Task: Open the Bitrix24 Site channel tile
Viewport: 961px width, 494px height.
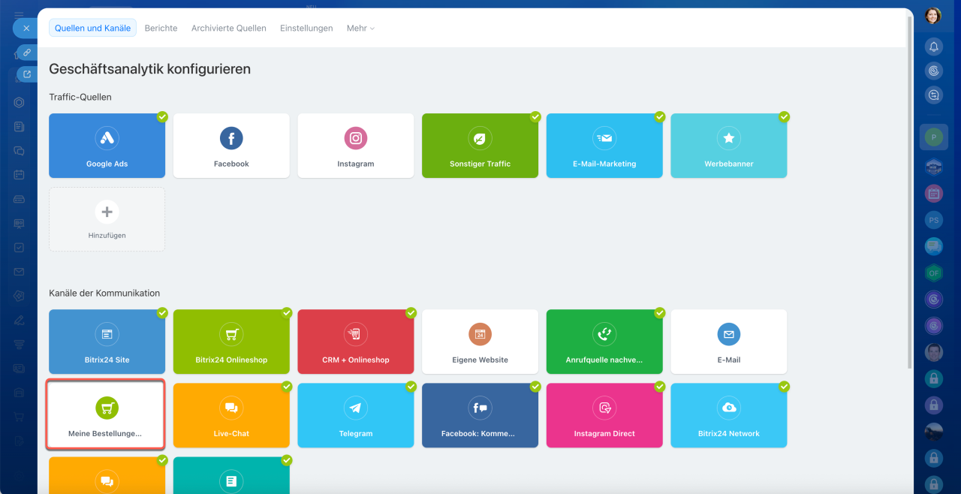Action: (x=107, y=342)
